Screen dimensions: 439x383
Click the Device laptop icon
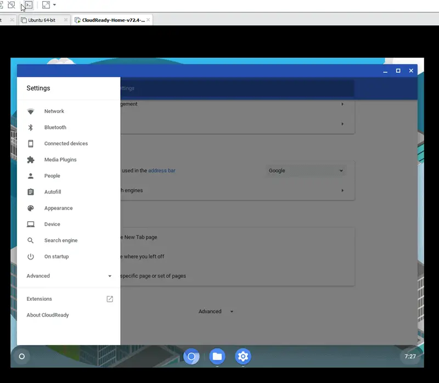click(31, 224)
